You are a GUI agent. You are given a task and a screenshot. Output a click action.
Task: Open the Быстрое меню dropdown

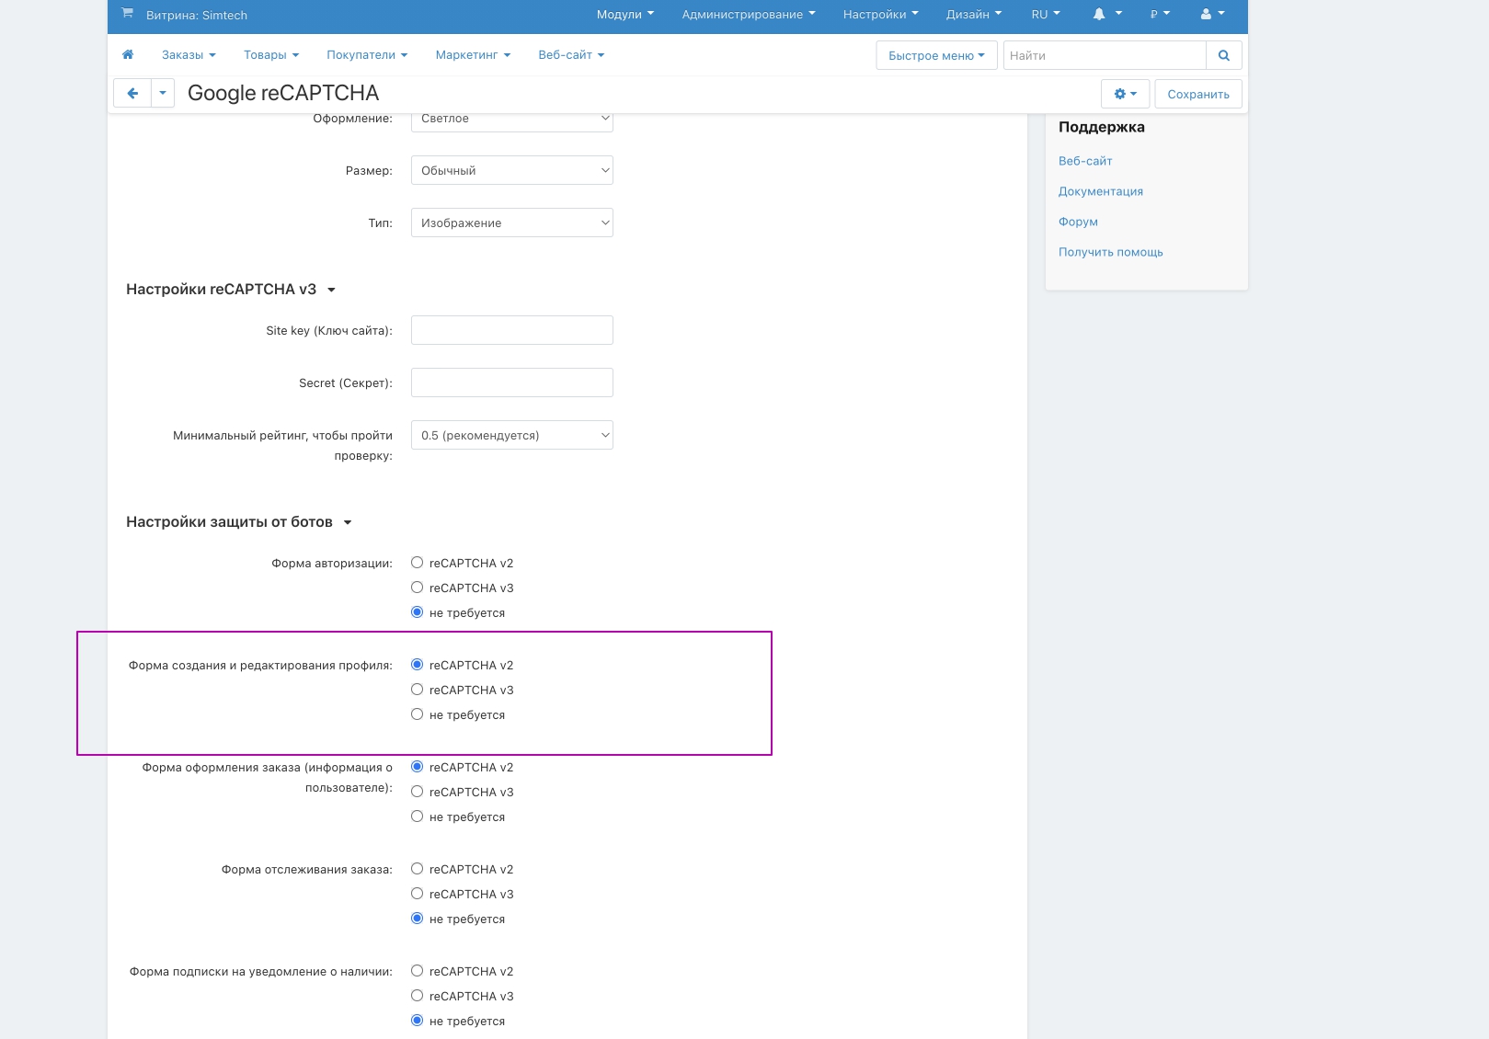point(936,55)
